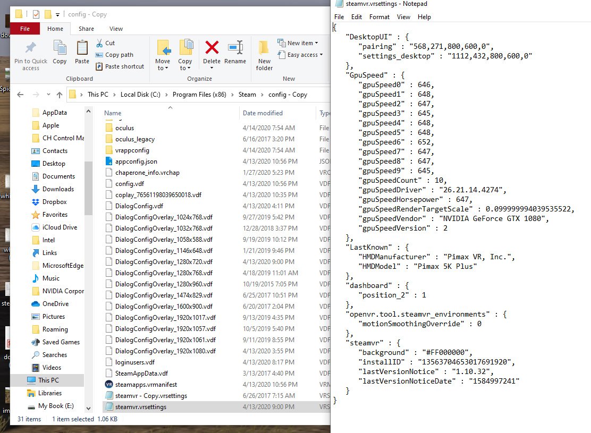Screen dimensions: 591x433
Task: Go up one folder level
Action: (x=59, y=95)
